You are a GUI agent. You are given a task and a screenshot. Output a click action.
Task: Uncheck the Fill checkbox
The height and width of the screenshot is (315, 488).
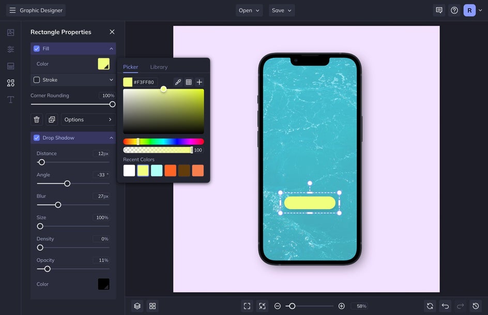pos(37,49)
